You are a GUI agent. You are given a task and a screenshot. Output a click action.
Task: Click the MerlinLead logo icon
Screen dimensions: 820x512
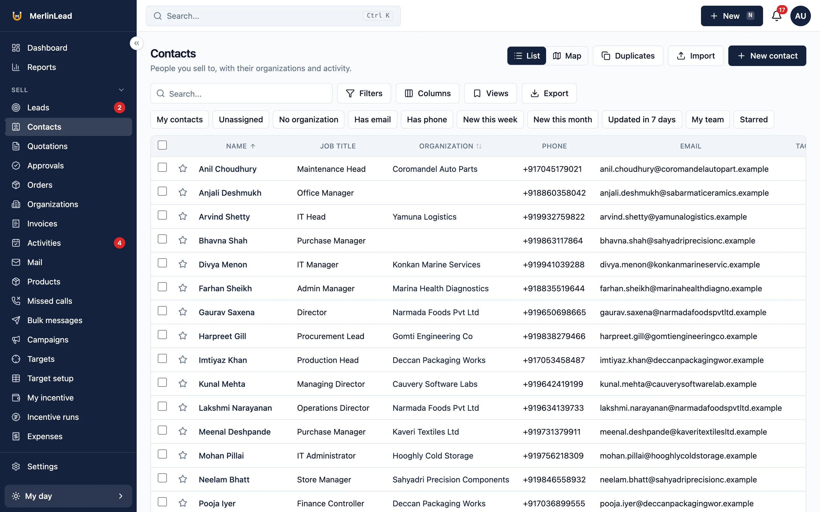pos(17,16)
